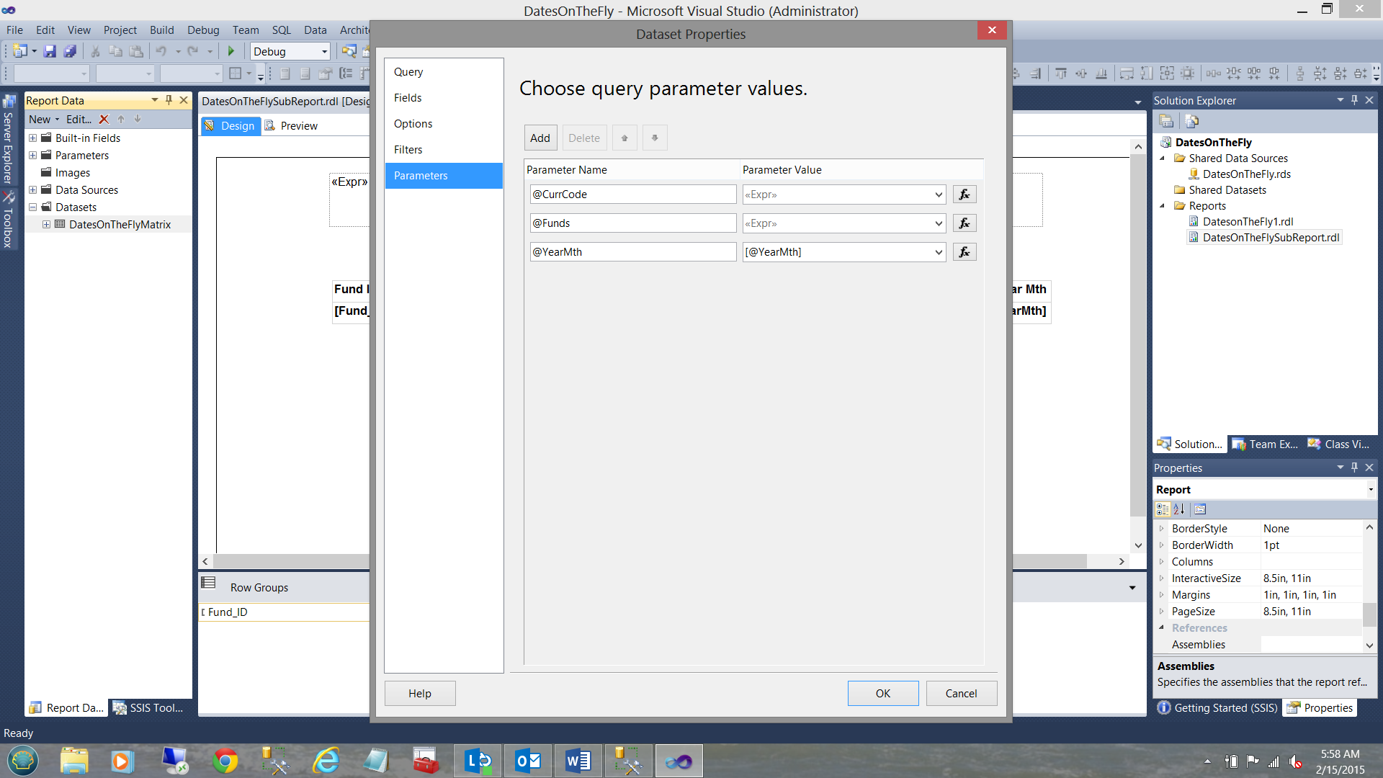The image size is (1383, 778).
Task: Click the OK button
Action: [882, 693]
